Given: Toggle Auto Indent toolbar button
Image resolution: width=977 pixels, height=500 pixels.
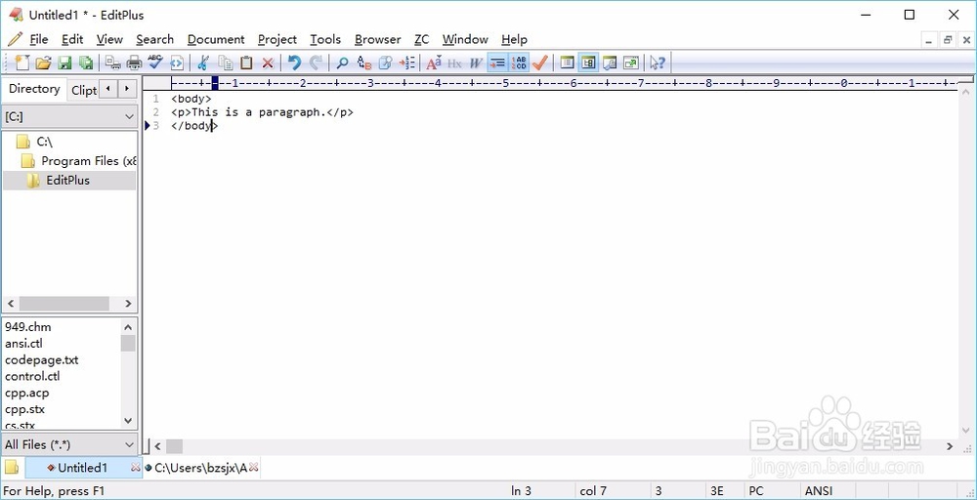Looking at the screenshot, I should point(497,62).
